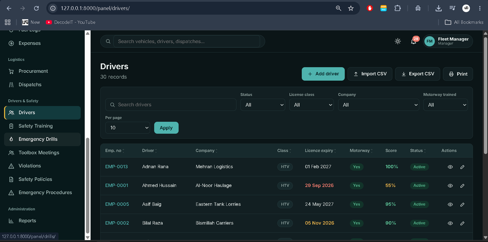Screen dimensions: 488x242
Task: Go to Violations in sidebar
Action: point(42,166)
